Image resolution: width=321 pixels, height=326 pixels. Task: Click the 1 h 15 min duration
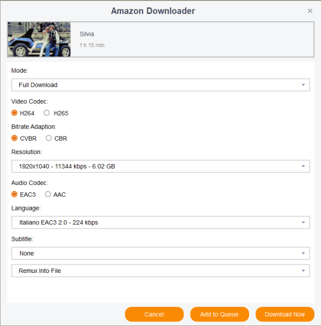tap(92, 45)
